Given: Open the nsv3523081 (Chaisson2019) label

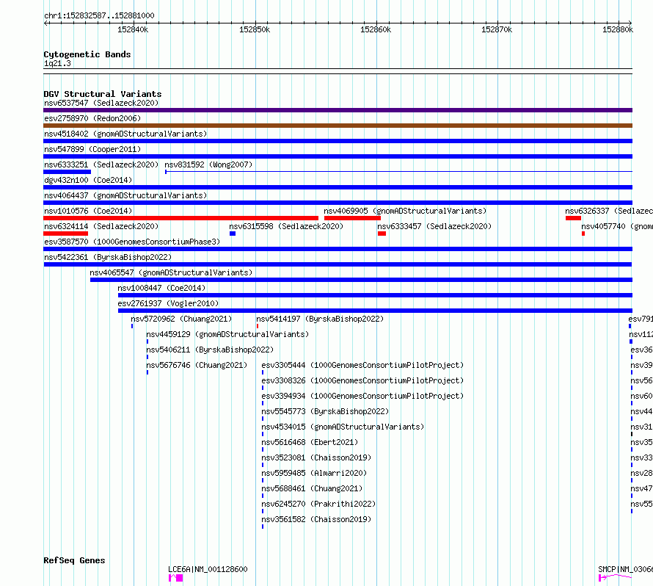Looking at the screenshot, I should click(316, 457).
